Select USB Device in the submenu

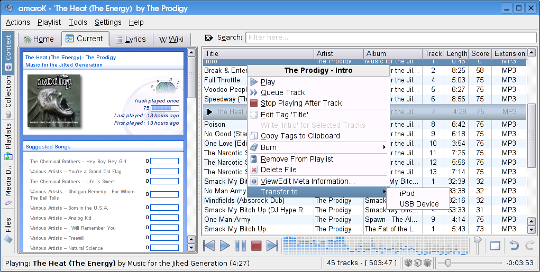click(418, 204)
